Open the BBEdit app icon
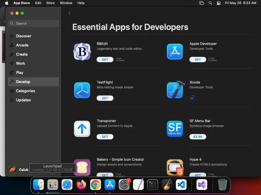Screen dimensions: 261x195 click(x=82, y=52)
